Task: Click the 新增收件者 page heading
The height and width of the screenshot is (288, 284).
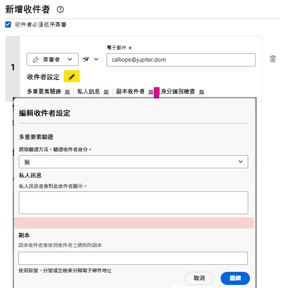Action: click(x=28, y=9)
